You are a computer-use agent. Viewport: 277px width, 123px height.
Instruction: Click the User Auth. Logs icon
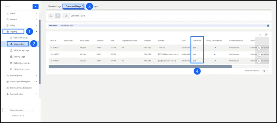11,38
